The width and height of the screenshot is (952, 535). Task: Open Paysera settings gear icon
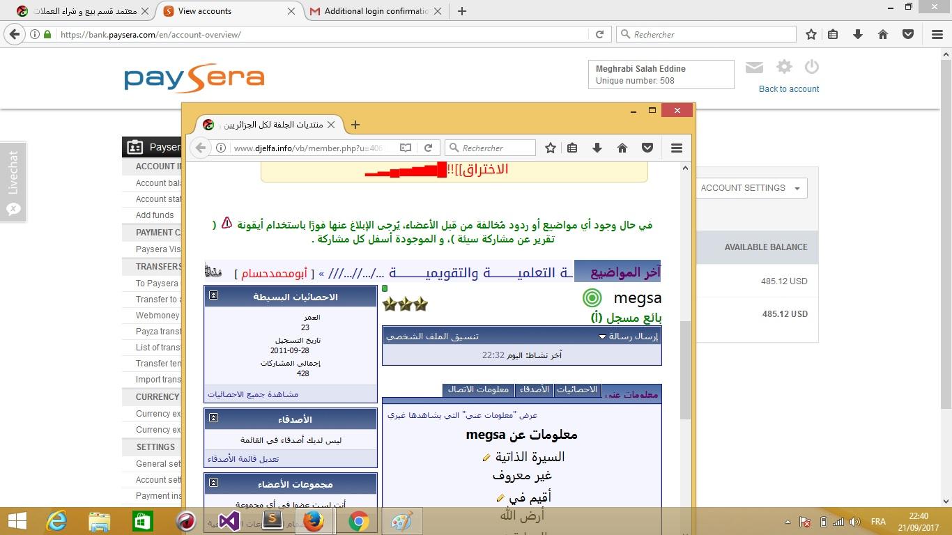pos(785,67)
